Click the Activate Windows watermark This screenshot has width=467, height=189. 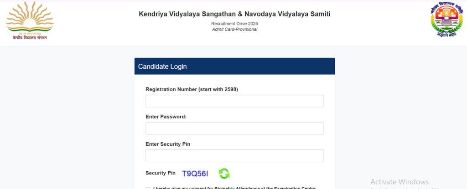tap(400, 182)
